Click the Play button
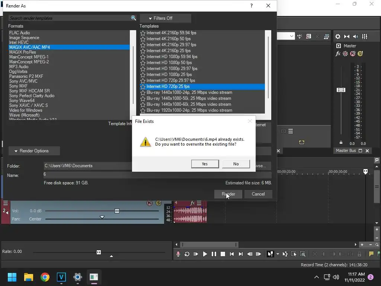Screen dimensions: 381x286 point(205,254)
